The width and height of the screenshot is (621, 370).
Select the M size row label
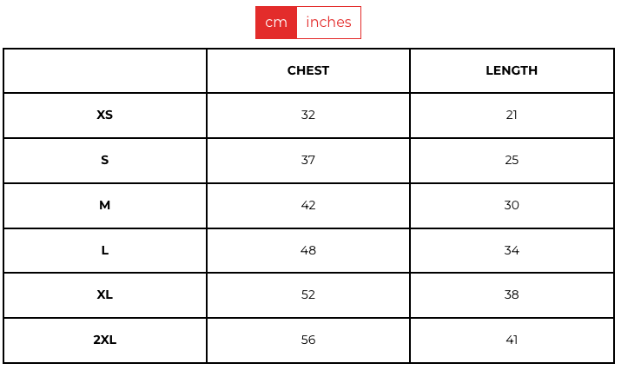point(105,205)
